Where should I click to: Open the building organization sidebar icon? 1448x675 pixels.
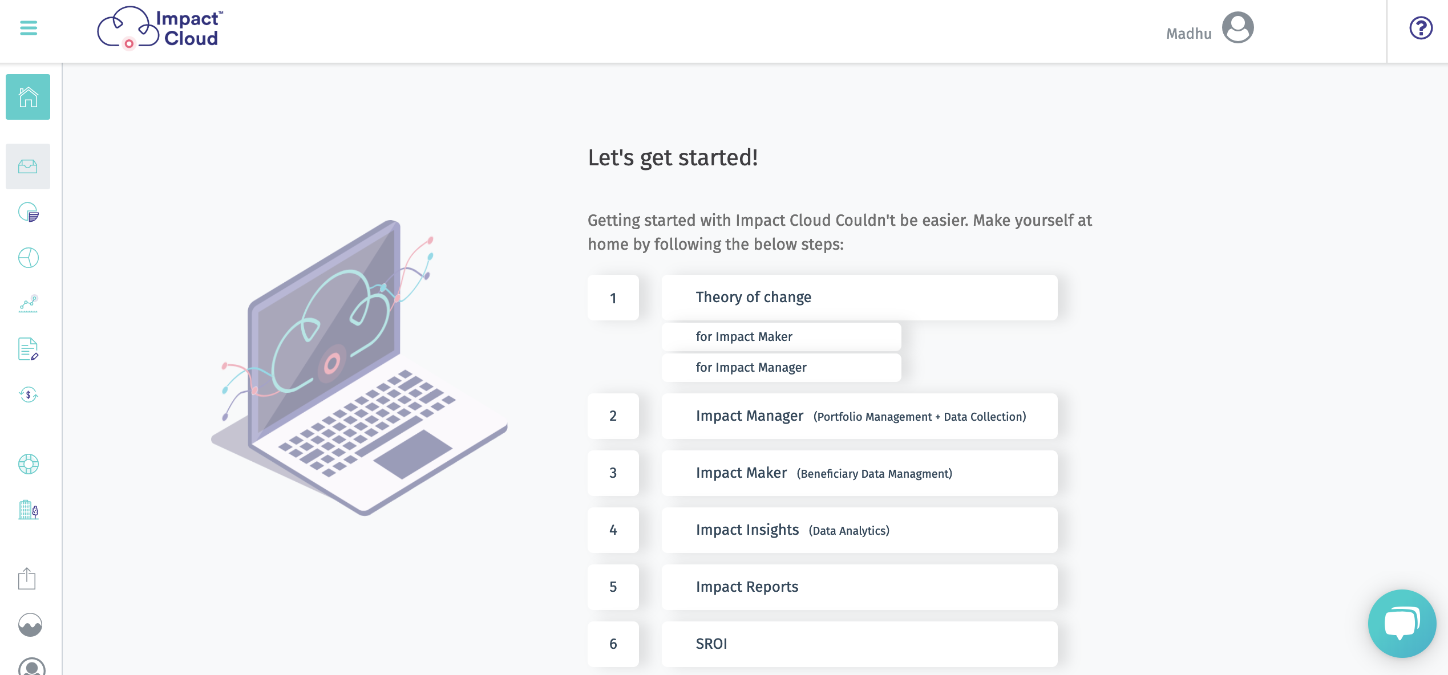(x=28, y=510)
